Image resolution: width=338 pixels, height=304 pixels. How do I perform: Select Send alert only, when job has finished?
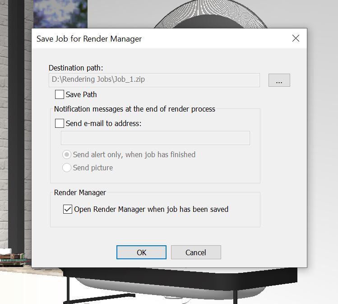tap(67, 154)
